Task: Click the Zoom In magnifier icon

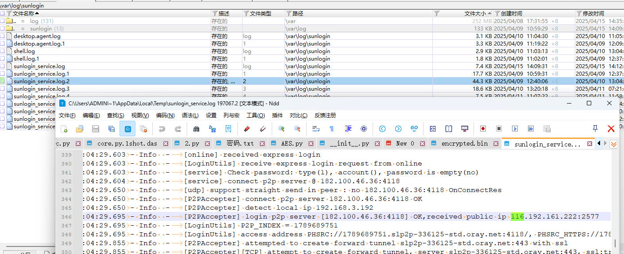Action: (281, 129)
